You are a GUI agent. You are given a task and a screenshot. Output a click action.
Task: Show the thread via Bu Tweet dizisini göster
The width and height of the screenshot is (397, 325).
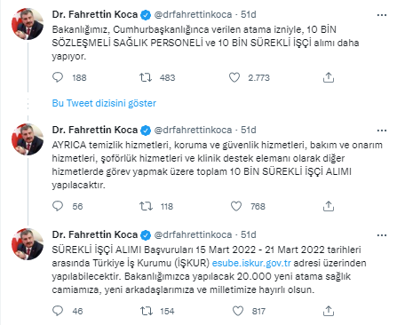pyautogui.click(x=104, y=103)
